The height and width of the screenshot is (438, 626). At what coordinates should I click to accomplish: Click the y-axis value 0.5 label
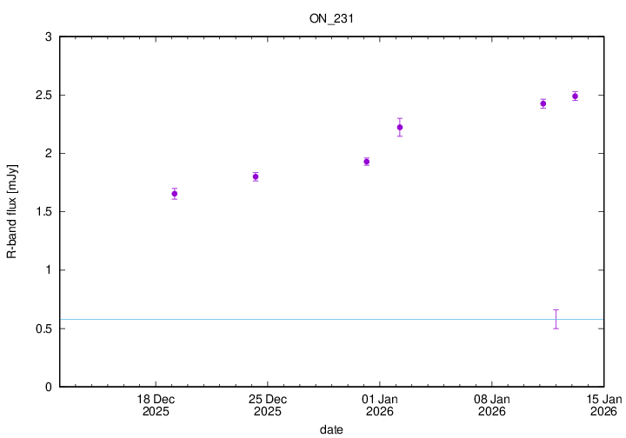pyautogui.click(x=43, y=328)
